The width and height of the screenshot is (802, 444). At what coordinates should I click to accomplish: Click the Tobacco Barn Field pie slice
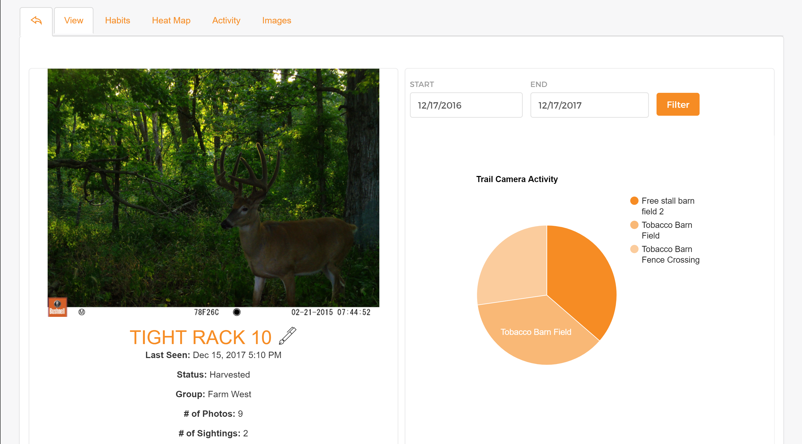[536, 332]
